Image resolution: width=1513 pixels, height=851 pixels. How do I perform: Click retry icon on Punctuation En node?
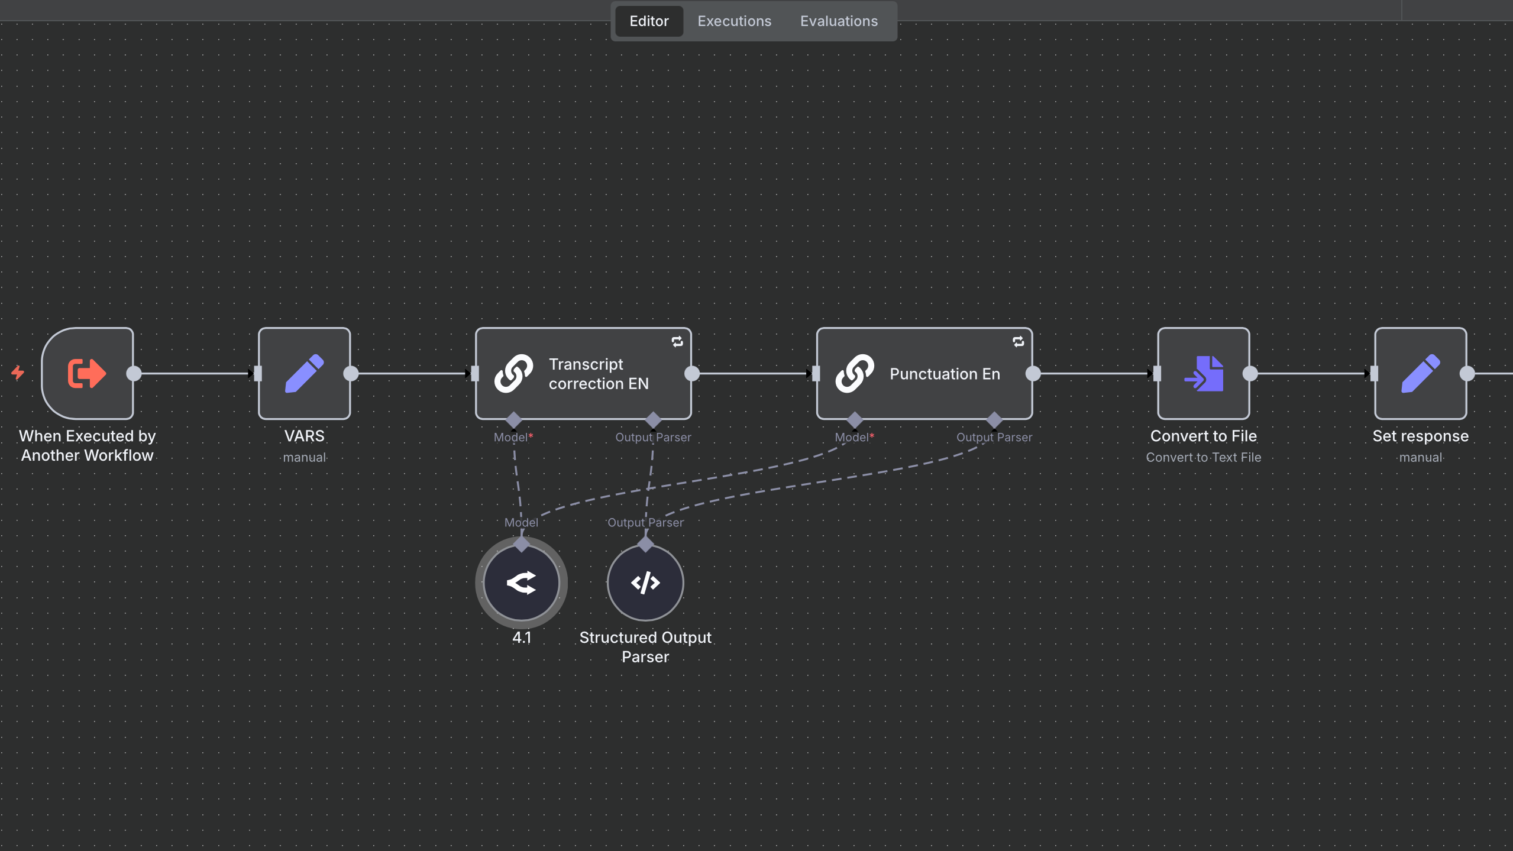pyautogui.click(x=1018, y=342)
